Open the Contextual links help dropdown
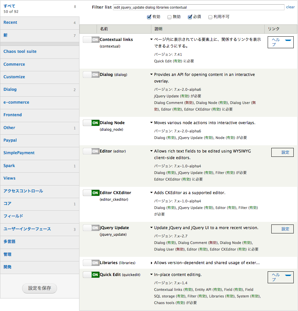This screenshot has height=311, width=298. pos(288,40)
